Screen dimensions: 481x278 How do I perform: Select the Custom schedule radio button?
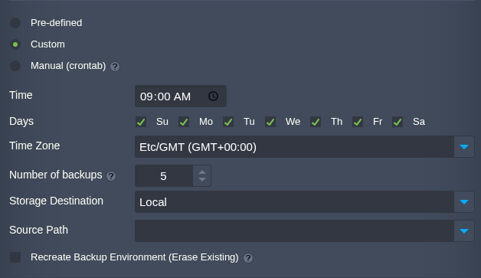15,44
